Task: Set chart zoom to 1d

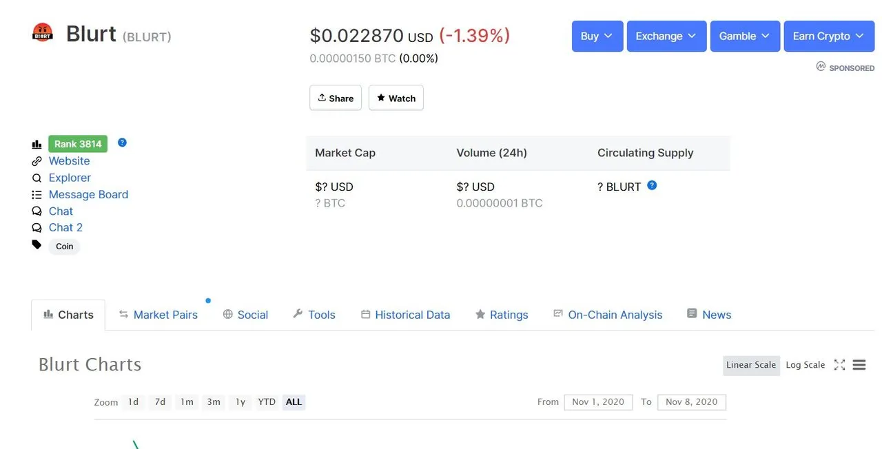Action: (134, 402)
